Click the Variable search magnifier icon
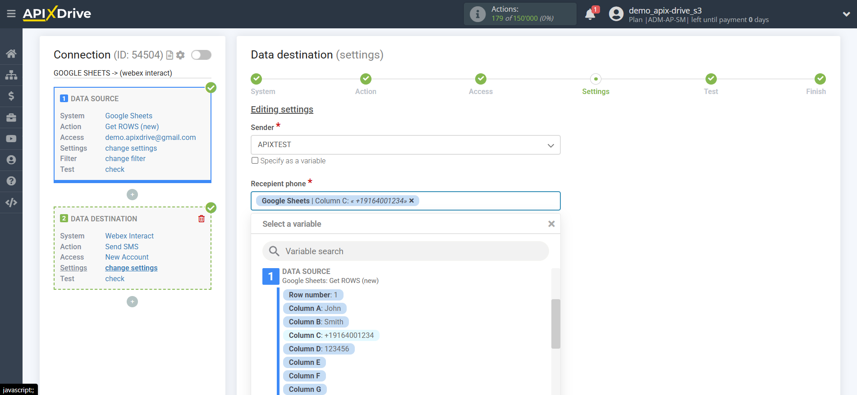Viewport: 857px width, 395px height. (274, 251)
